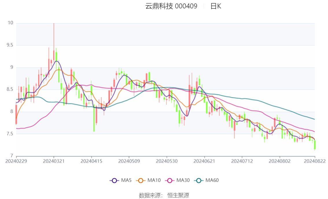328x199 pixels.
Task: Click the 20240229 date axis label
Action: 16,161
